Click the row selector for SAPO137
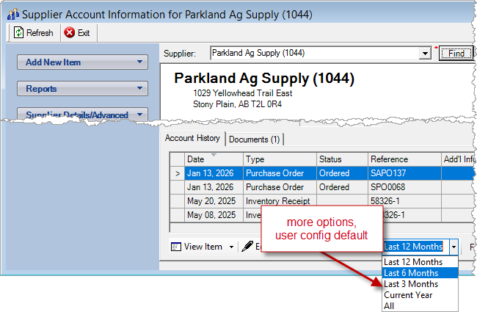 (x=178, y=173)
